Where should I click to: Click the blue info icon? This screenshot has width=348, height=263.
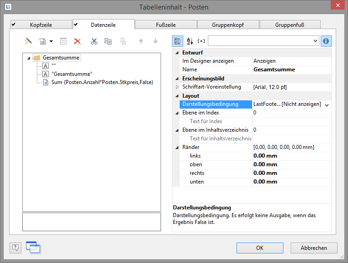(326, 41)
